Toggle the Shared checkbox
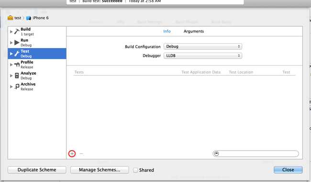Image resolution: width=311 pixels, height=182 pixels. 135,170
